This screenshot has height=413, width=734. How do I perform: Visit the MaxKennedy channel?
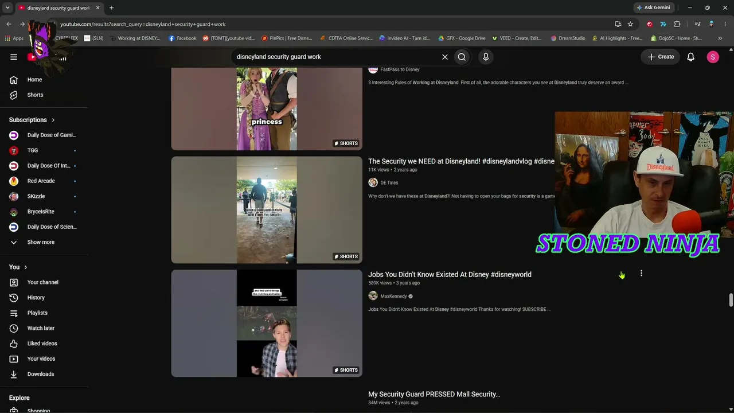click(393, 297)
